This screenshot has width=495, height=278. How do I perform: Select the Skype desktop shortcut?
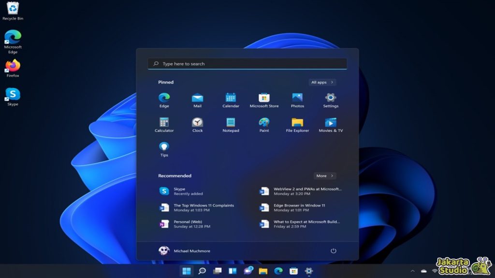(13, 97)
